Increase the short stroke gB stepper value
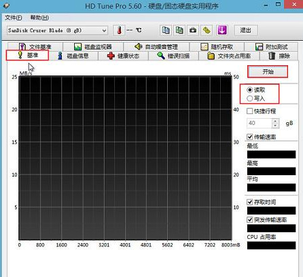The height and width of the screenshot is (277, 303). 275,121
